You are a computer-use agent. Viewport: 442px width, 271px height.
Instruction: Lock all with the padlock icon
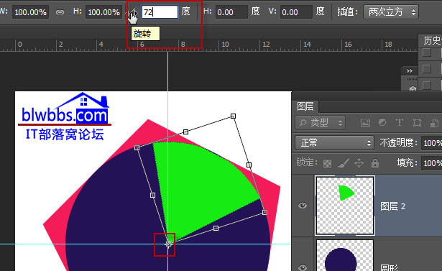tap(375, 163)
